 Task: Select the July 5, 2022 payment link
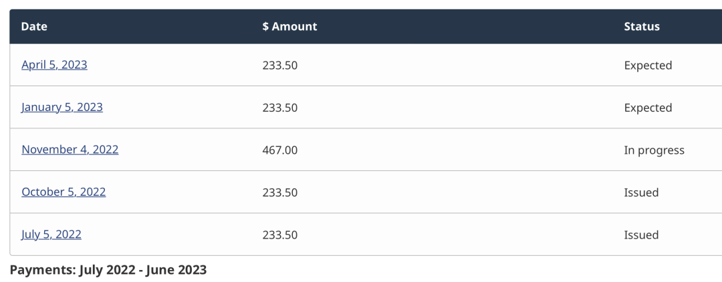[51, 235]
